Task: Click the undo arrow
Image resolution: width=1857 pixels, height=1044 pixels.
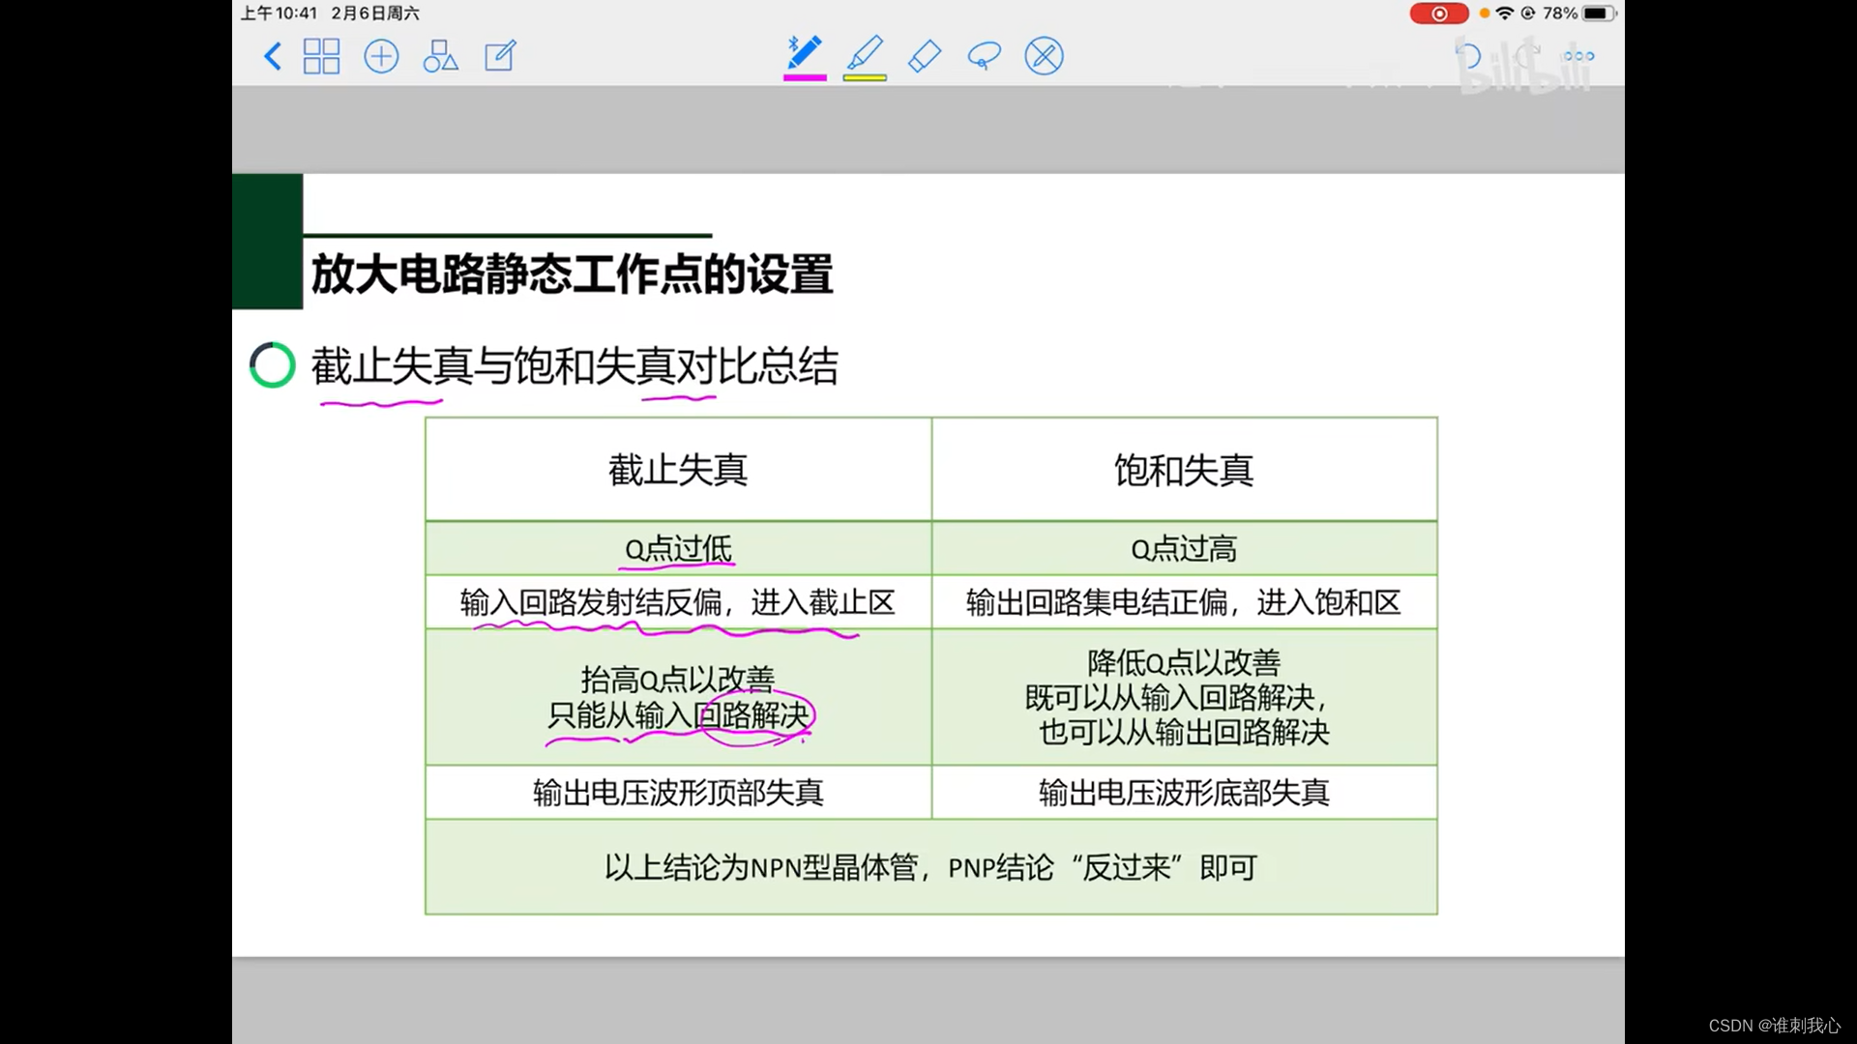Action: 1467,56
